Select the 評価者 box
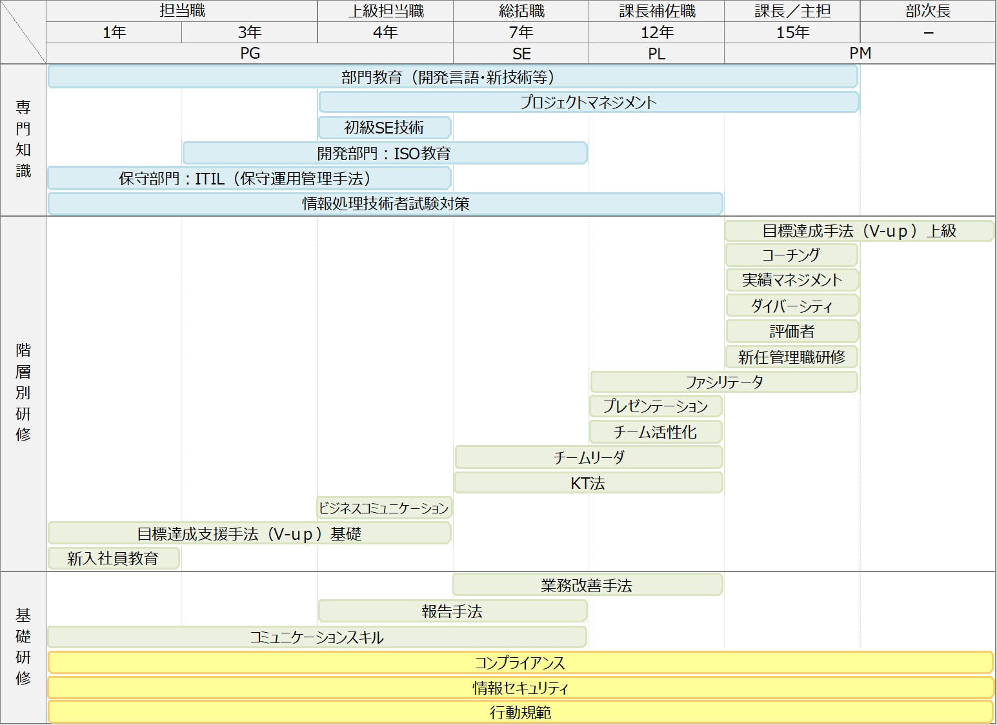This screenshot has width=997, height=725. click(792, 331)
